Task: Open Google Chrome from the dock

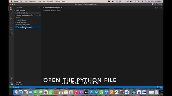Action: [26, 92]
